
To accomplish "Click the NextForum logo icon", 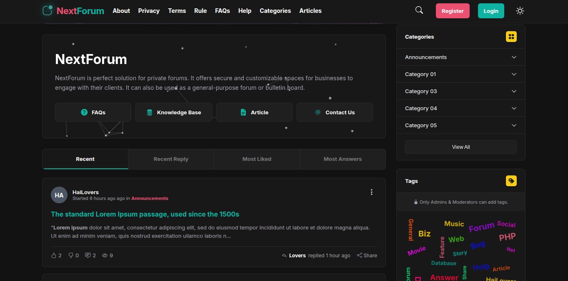I will pos(48,10).
